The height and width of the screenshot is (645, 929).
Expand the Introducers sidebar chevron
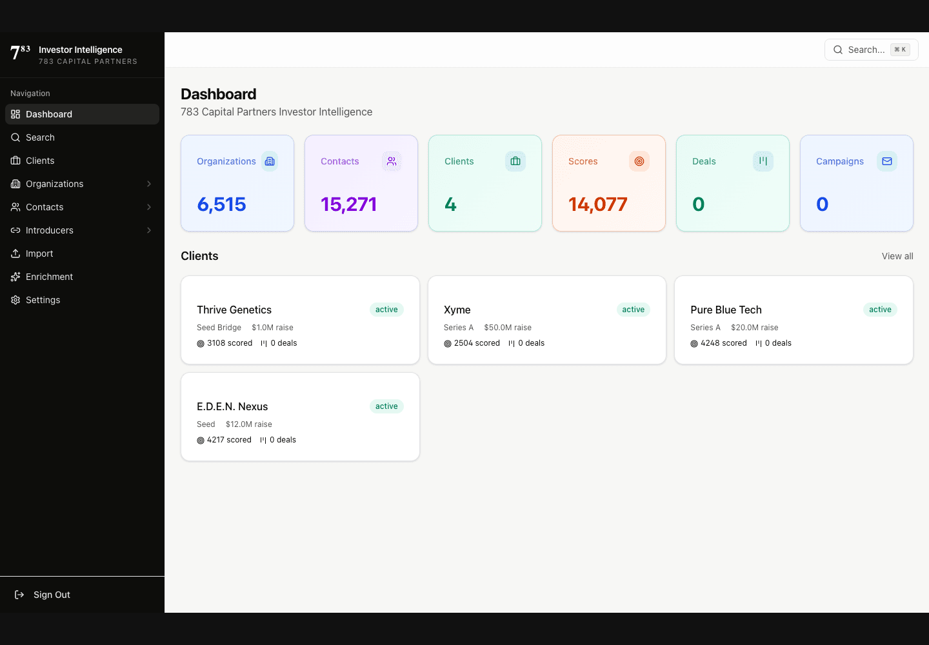[x=149, y=230]
